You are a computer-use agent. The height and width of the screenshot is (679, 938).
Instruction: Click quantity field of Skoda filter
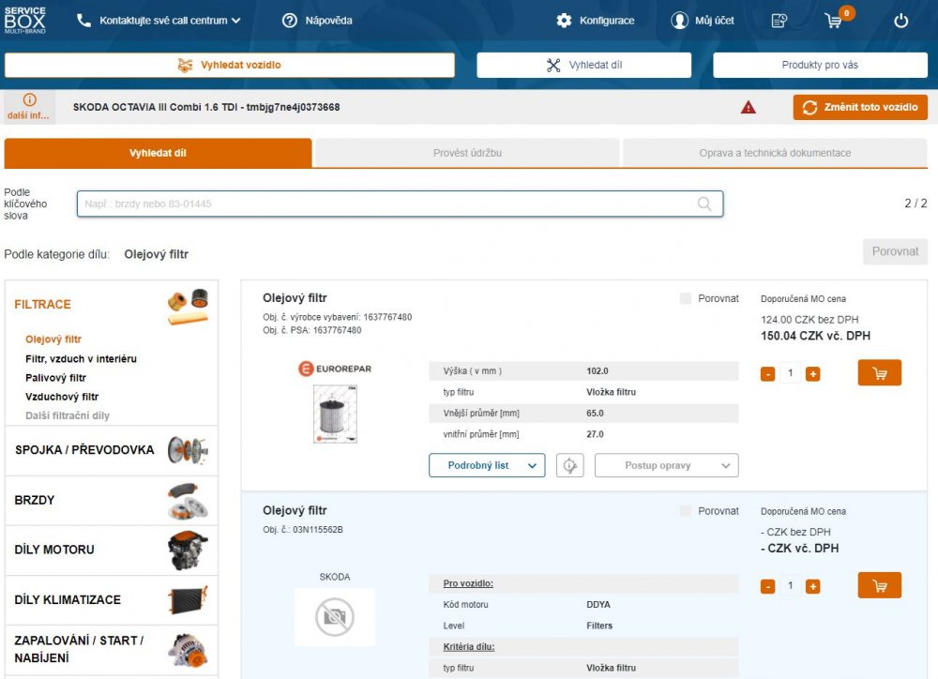tap(790, 586)
